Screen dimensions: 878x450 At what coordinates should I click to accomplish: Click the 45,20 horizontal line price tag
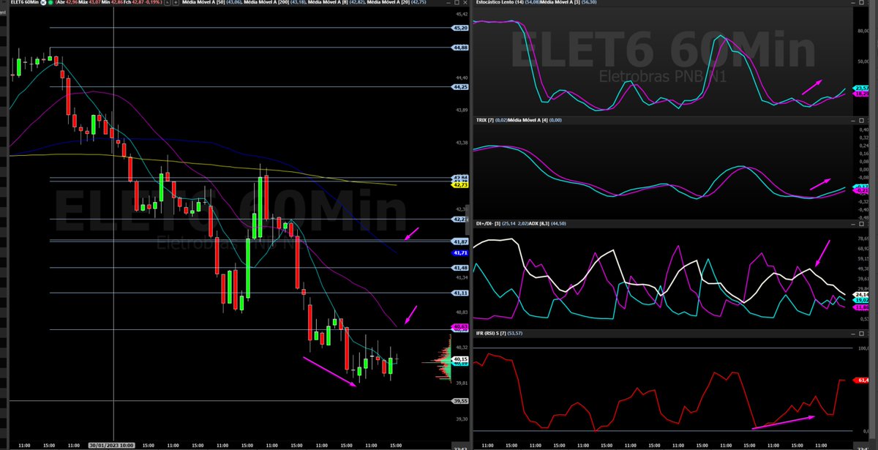point(460,28)
